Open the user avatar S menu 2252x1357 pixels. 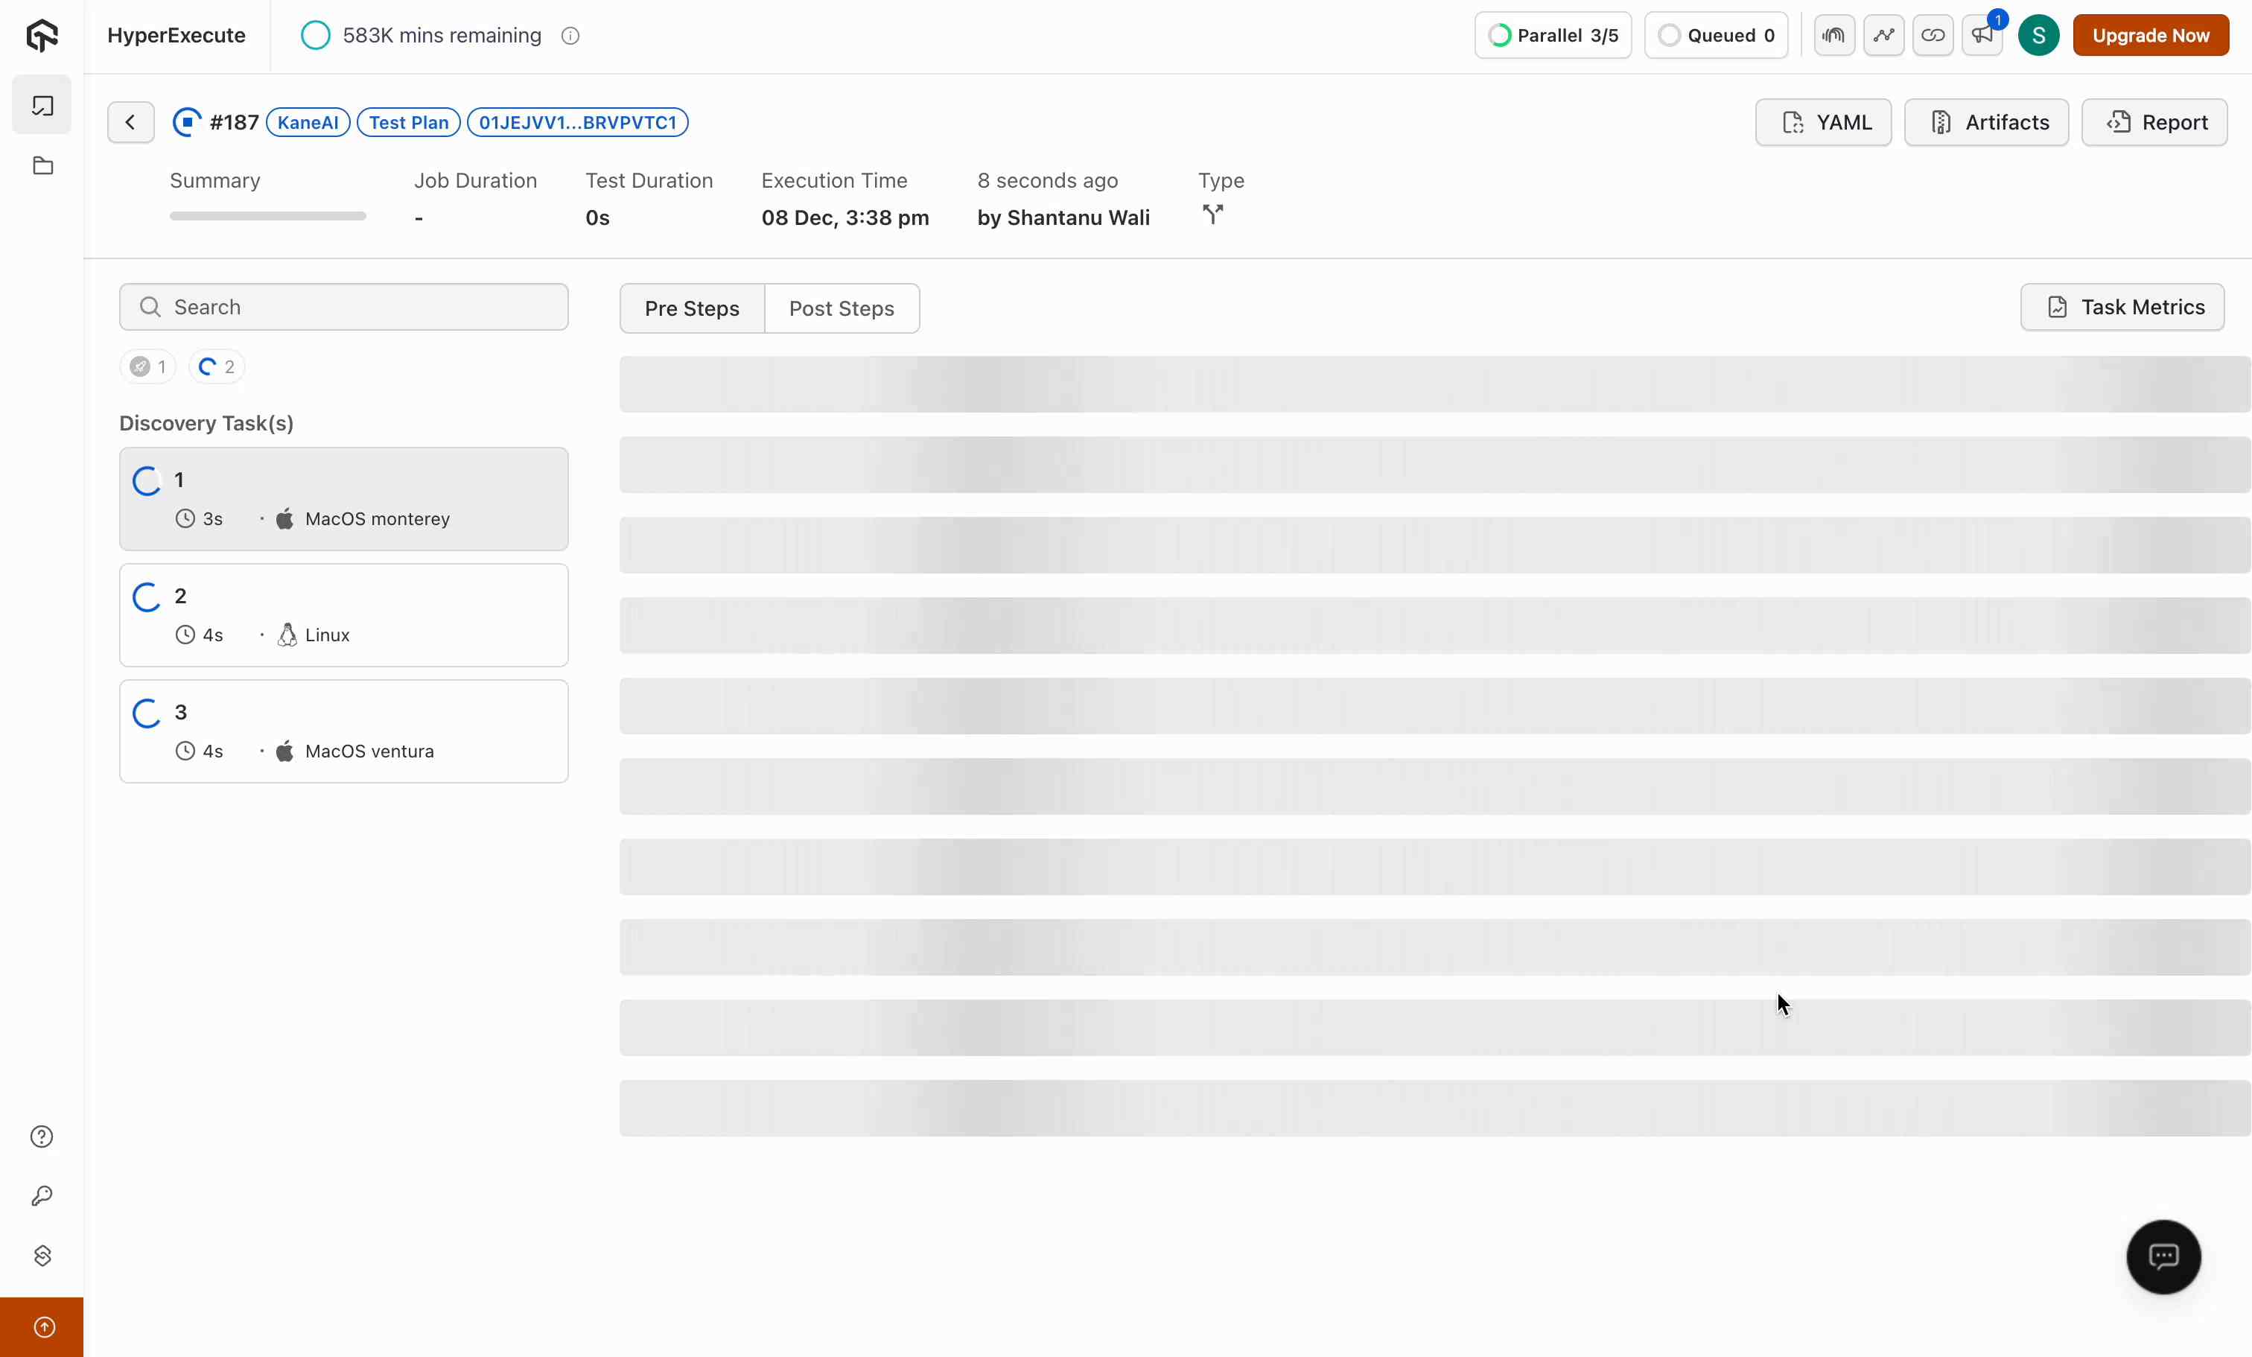(x=2038, y=36)
